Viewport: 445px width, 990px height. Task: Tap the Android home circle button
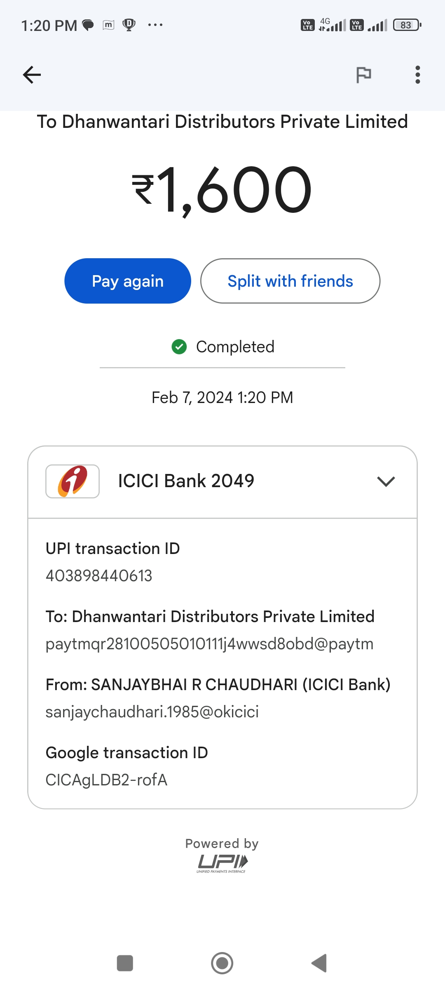222,963
